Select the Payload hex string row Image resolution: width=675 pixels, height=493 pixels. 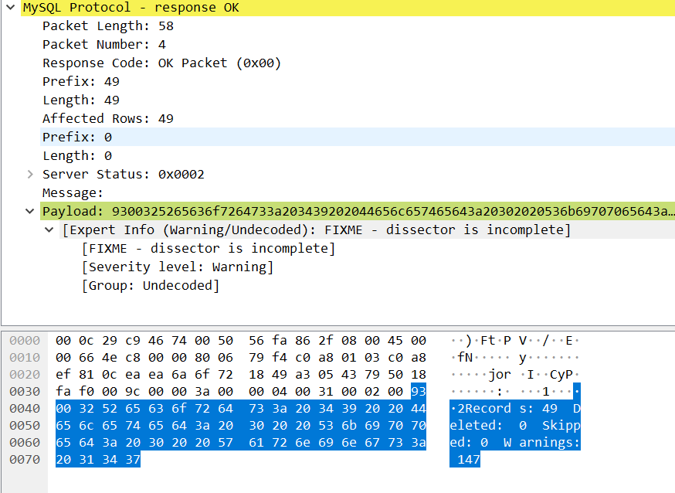pos(358,212)
